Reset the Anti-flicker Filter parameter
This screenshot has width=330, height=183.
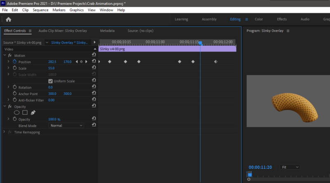click(x=94, y=99)
